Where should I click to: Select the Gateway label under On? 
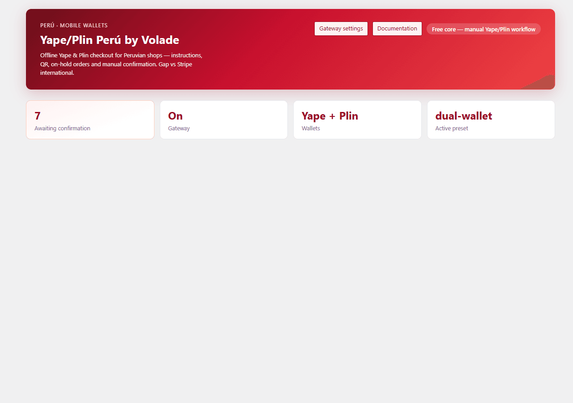179,128
